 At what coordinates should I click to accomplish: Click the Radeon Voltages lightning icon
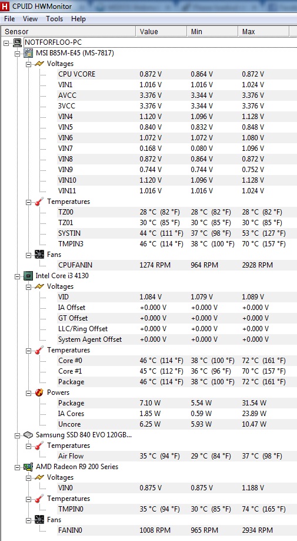39,477
